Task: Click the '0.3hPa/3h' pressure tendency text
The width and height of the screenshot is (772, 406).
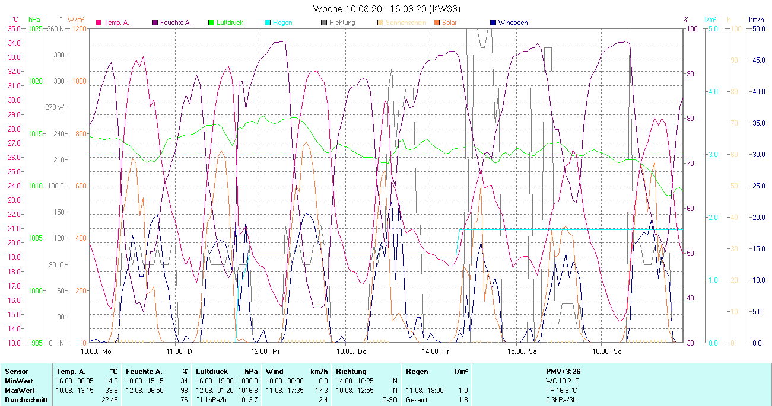Action: (x=561, y=400)
